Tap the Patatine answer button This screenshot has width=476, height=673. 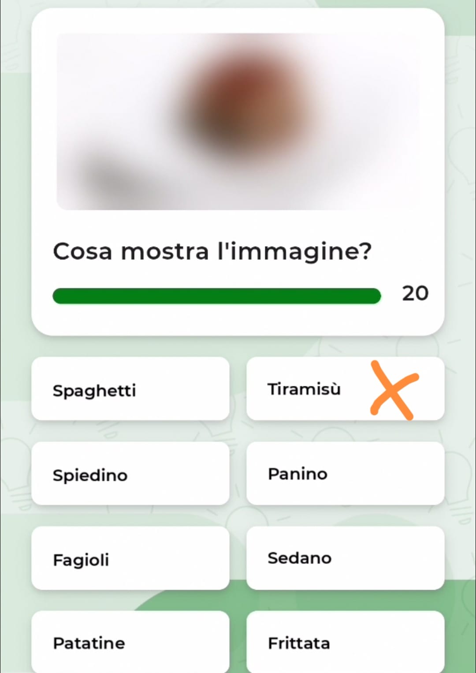(x=130, y=642)
